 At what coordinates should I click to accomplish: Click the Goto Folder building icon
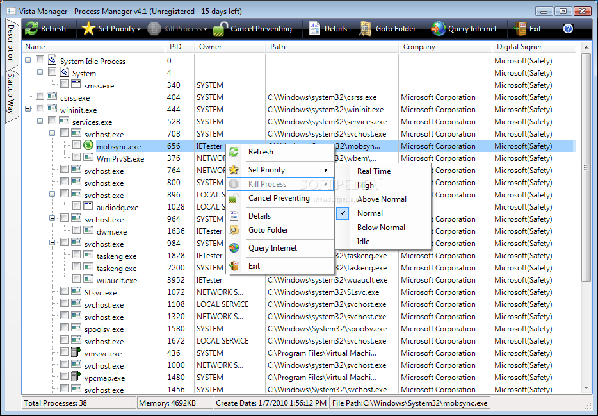tap(365, 29)
